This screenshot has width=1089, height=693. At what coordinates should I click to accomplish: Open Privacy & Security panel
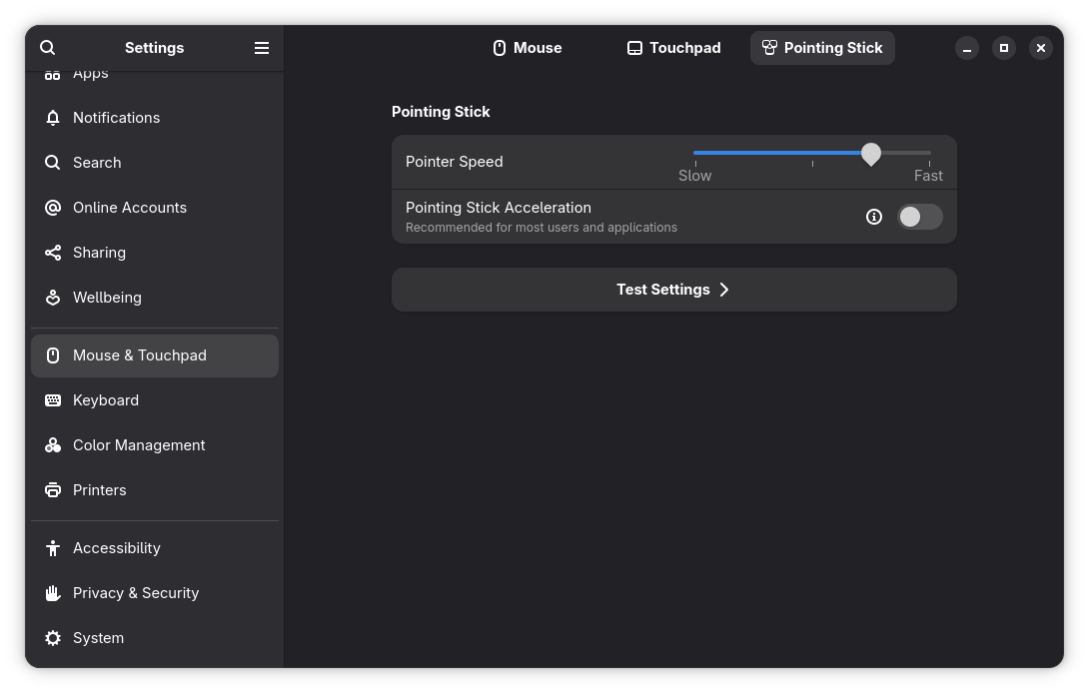pos(155,593)
